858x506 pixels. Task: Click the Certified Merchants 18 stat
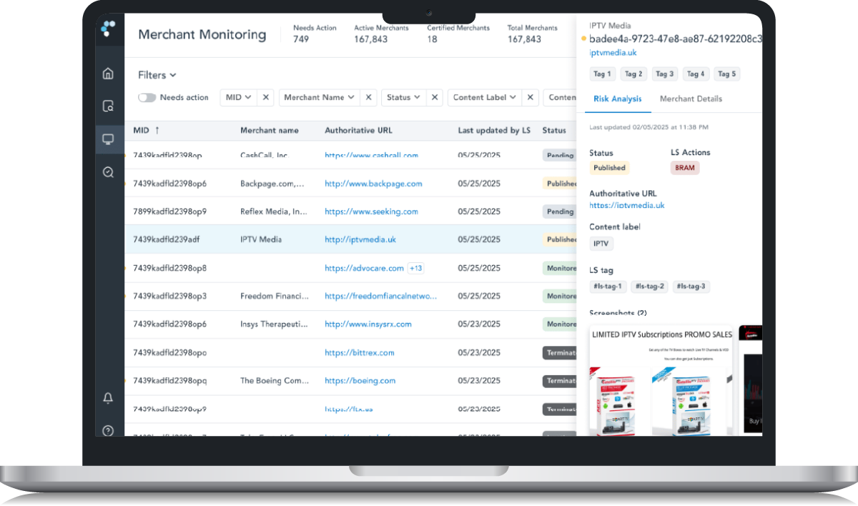[x=458, y=34]
